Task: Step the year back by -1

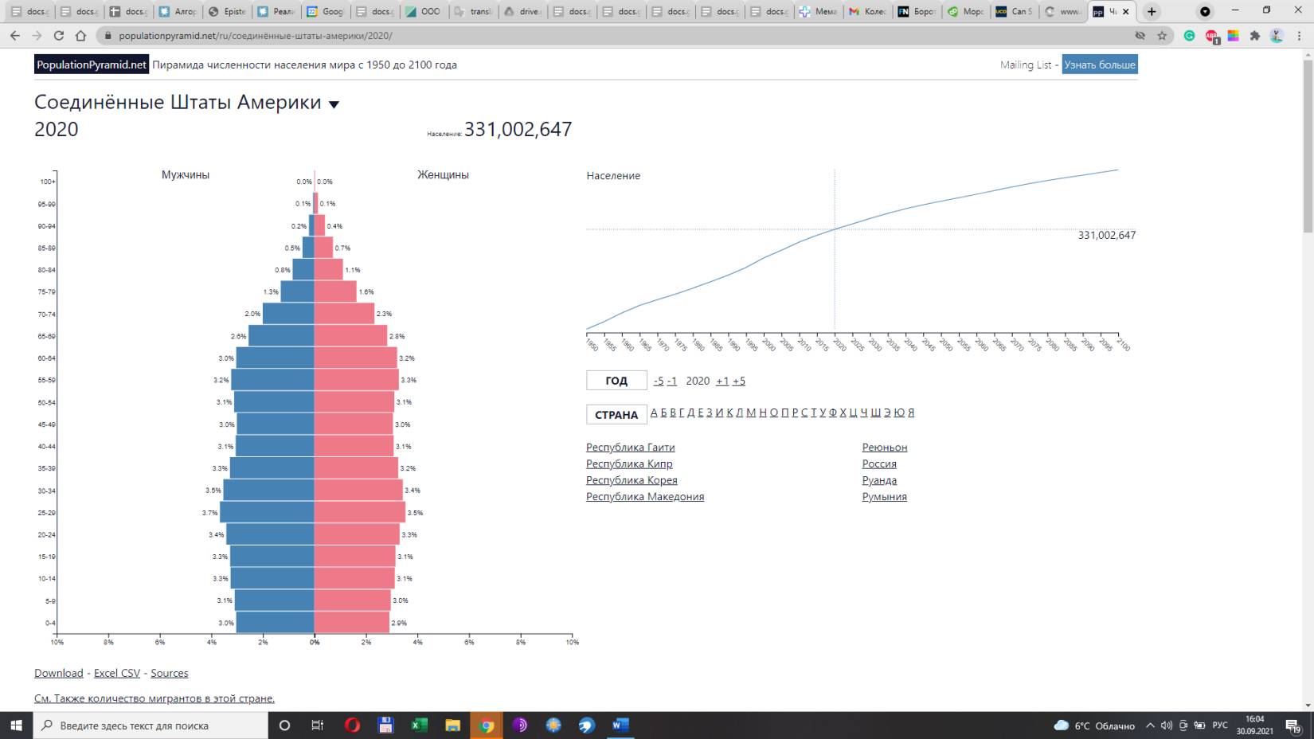Action: [x=672, y=381]
